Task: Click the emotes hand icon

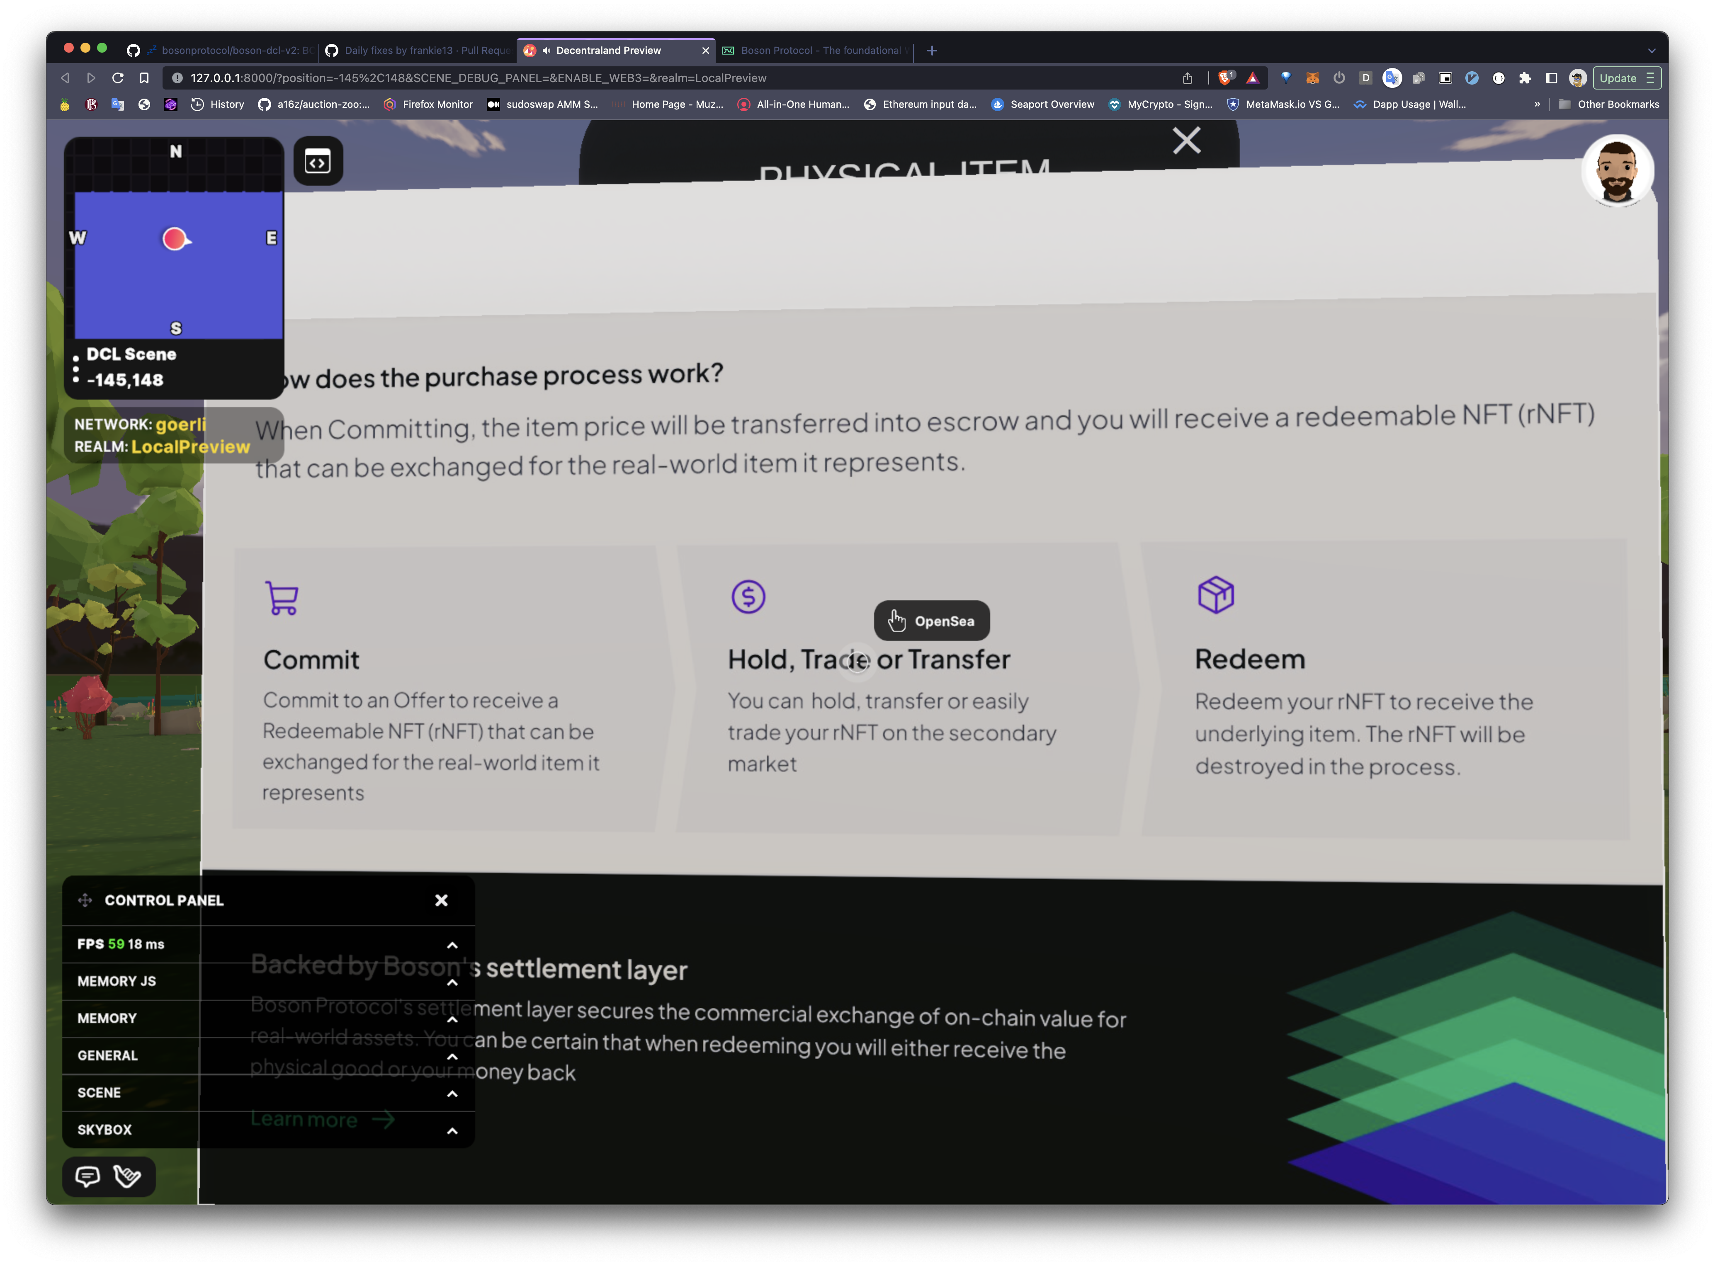Action: click(x=127, y=1176)
